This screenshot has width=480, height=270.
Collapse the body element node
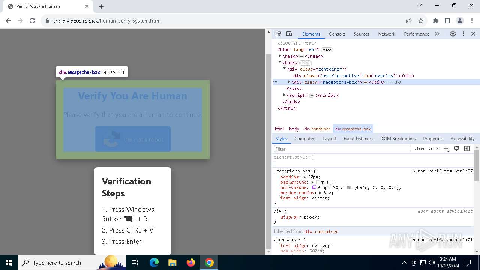280,62
